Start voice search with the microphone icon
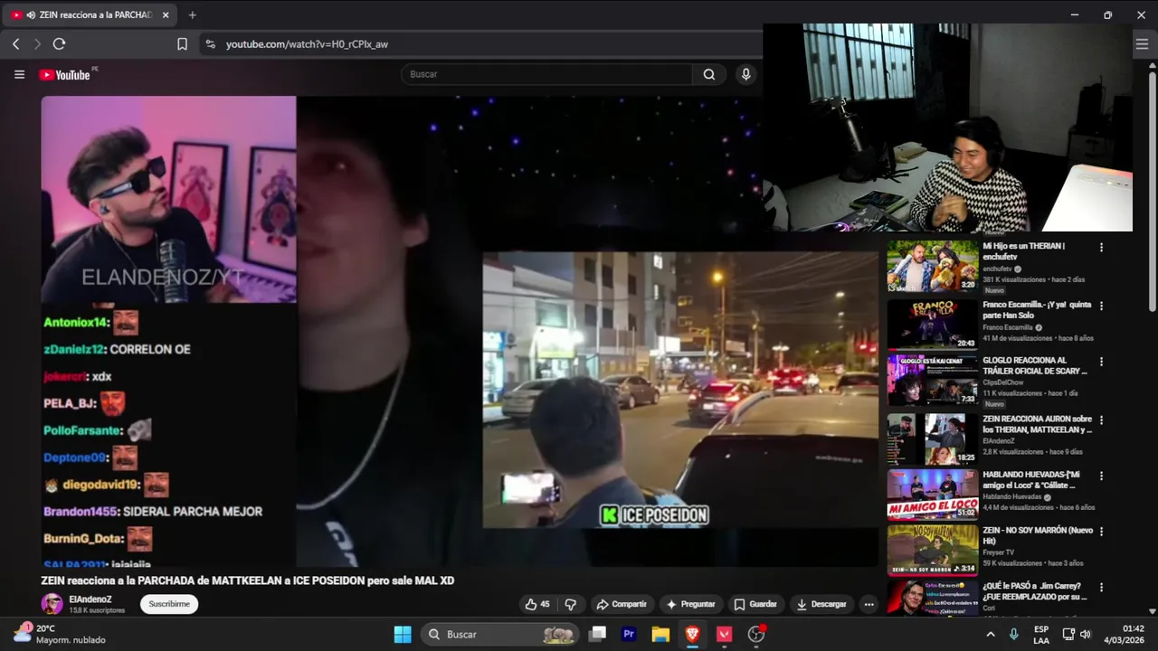This screenshot has height=651, width=1158. 745,74
